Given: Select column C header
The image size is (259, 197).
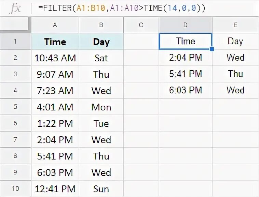Looking at the screenshot, I should pos(141,25).
